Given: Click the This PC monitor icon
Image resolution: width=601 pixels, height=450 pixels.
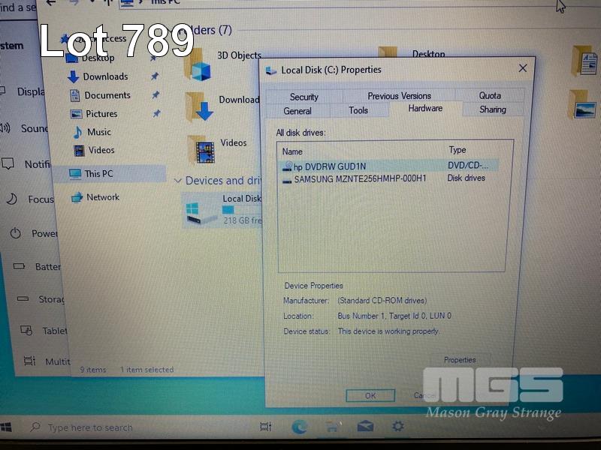Looking at the screenshot, I should [x=75, y=174].
